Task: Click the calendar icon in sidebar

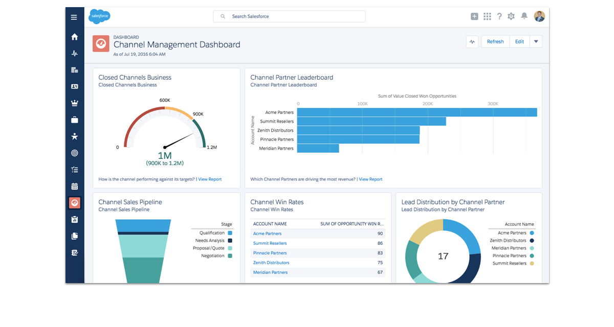Action: [75, 186]
